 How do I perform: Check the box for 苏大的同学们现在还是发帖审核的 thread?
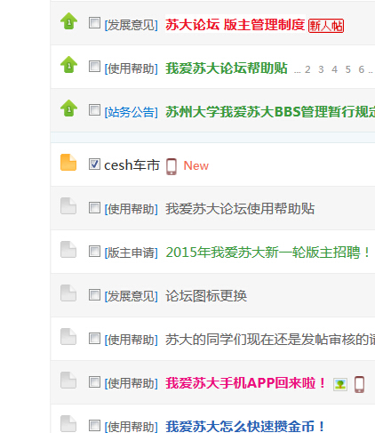(x=94, y=339)
